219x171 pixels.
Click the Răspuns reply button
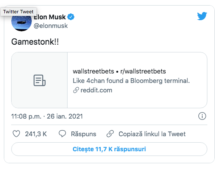83,134
